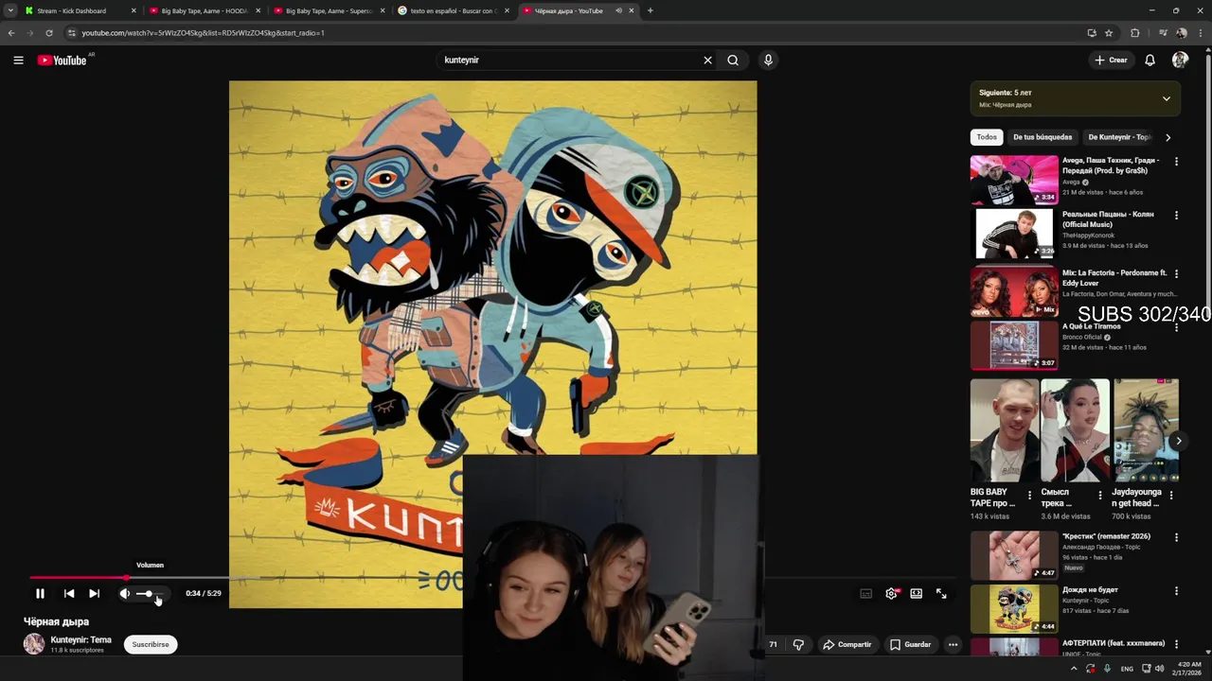Image resolution: width=1212 pixels, height=681 pixels.
Task: Mute the video with speaker icon
Action: (125, 593)
